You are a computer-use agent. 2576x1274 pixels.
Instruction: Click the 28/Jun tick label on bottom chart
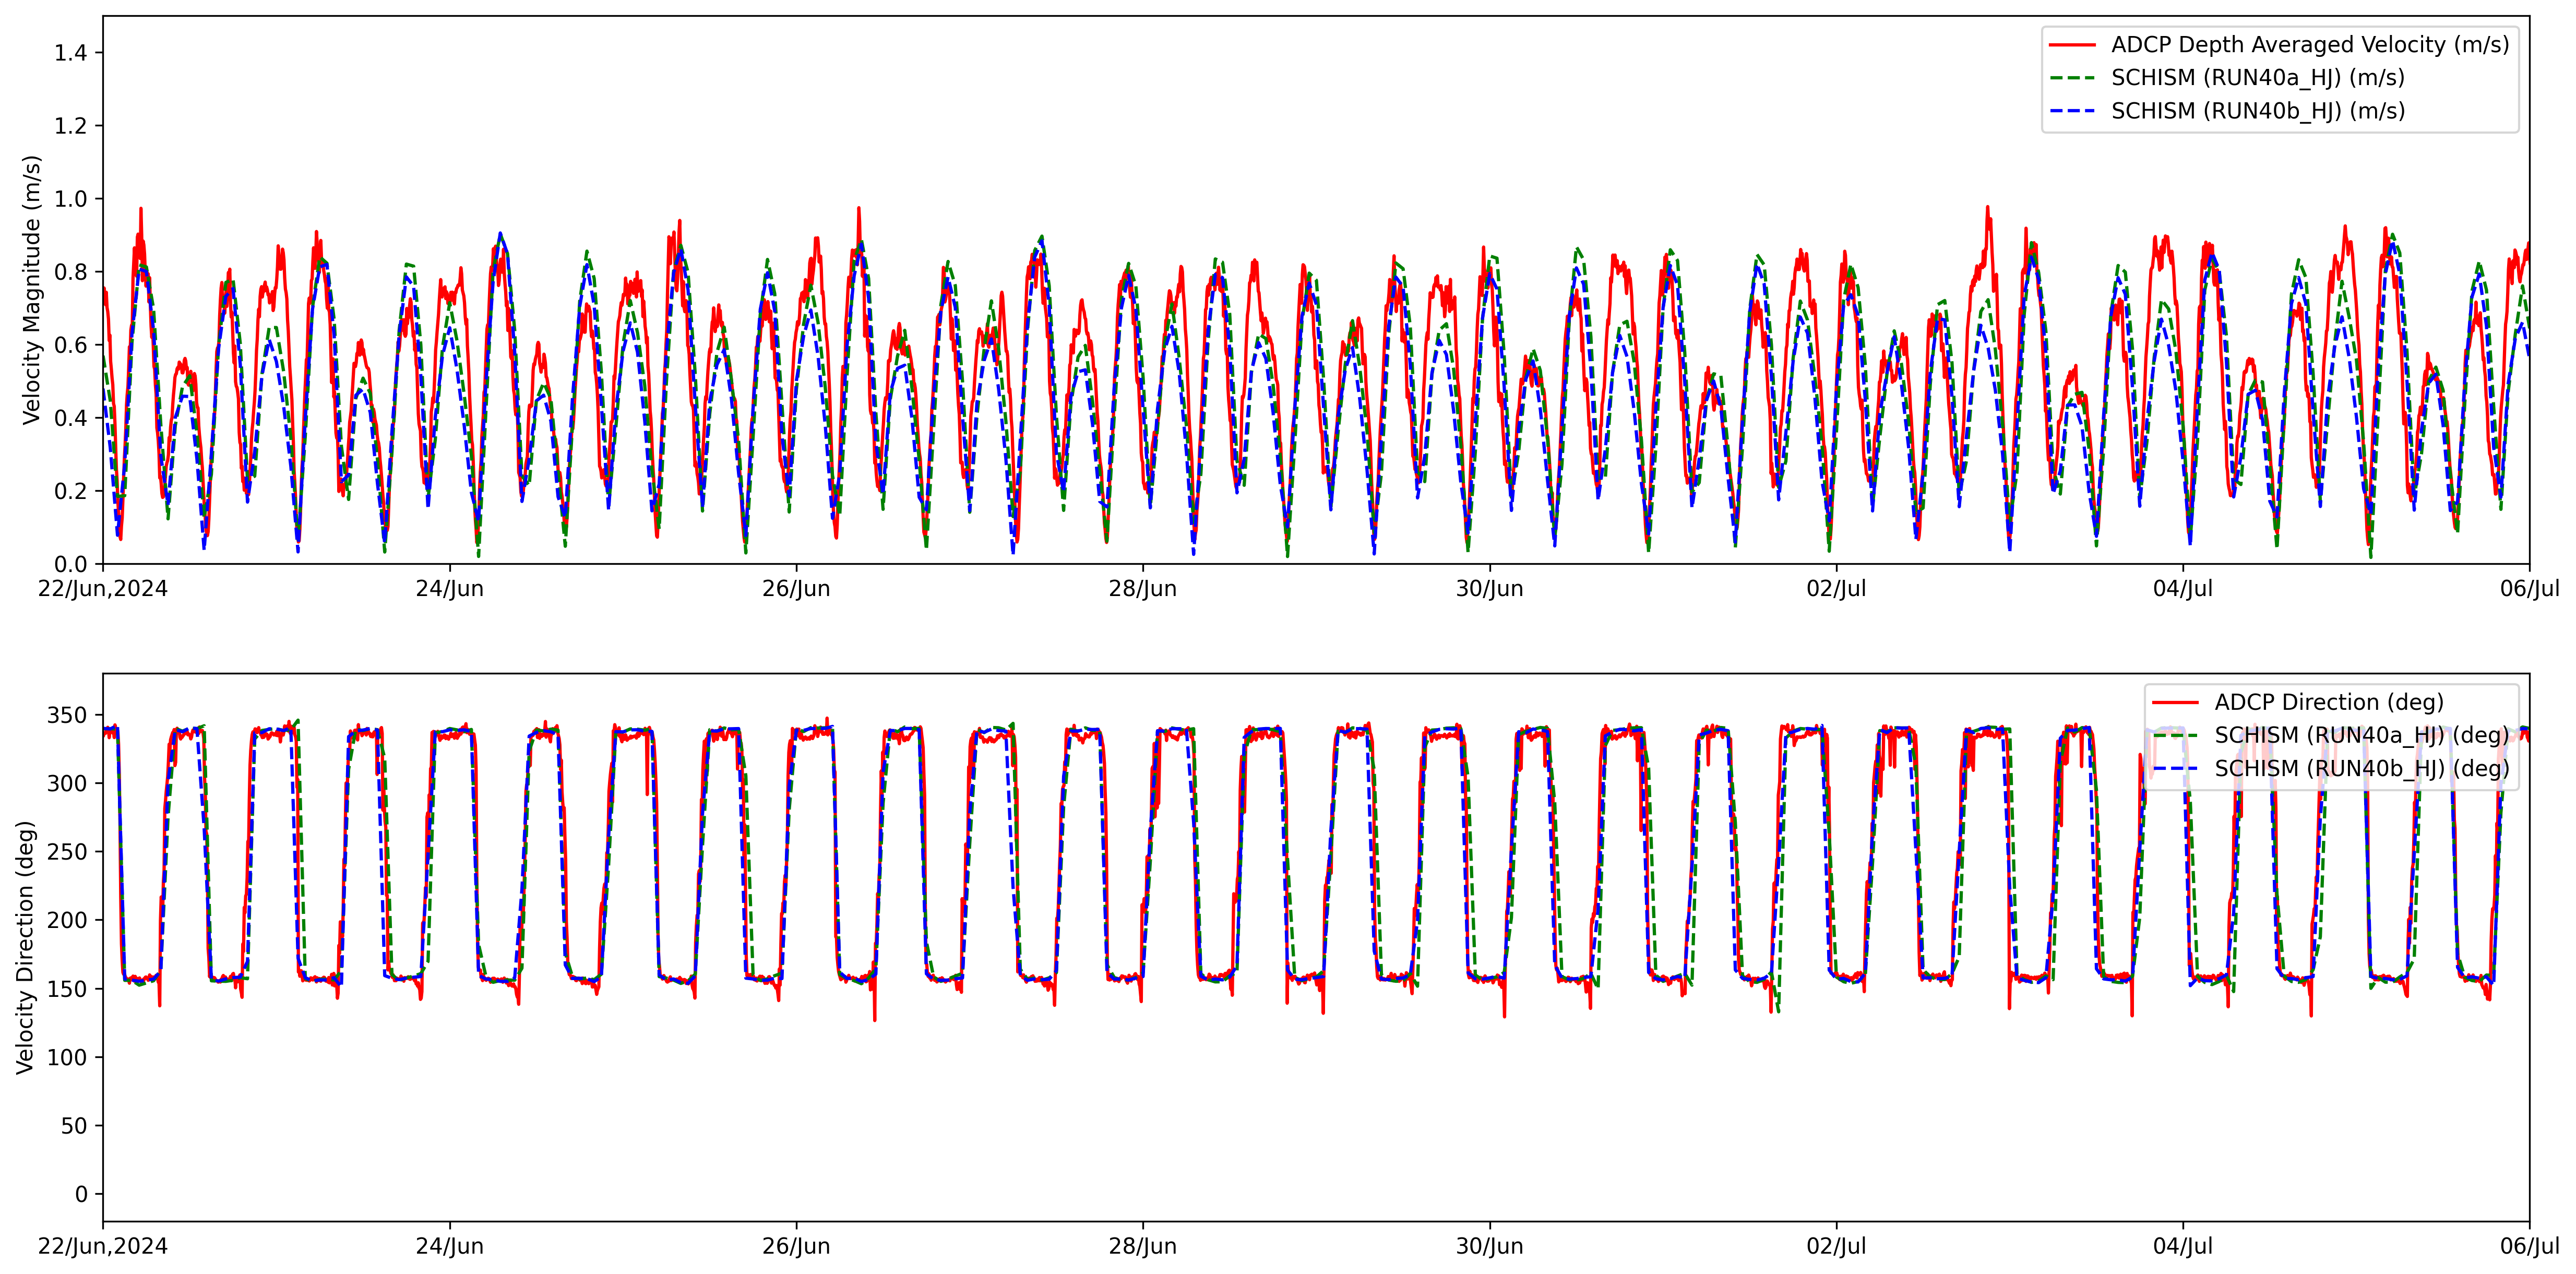[1142, 1246]
